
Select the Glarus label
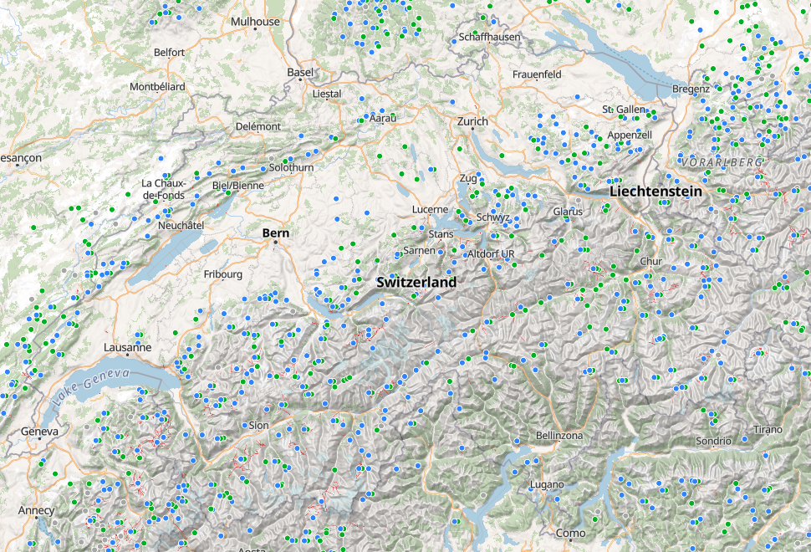coord(568,211)
